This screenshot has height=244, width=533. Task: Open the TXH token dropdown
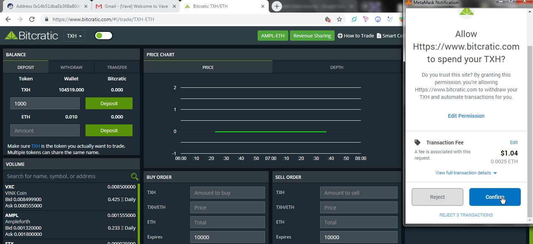coord(74,36)
